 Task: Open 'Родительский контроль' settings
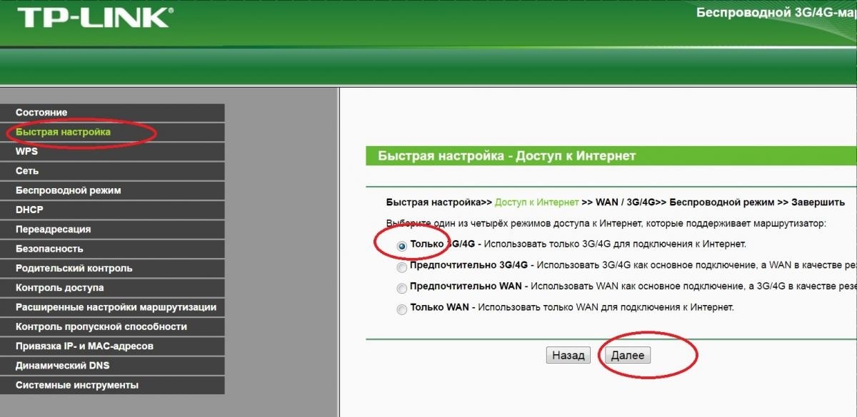point(74,268)
